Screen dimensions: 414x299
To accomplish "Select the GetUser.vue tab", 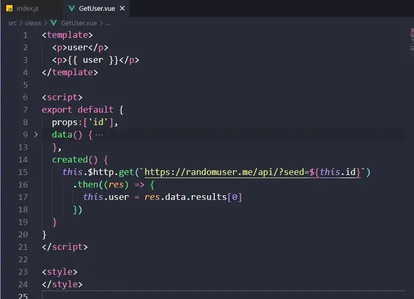I will (x=97, y=8).
